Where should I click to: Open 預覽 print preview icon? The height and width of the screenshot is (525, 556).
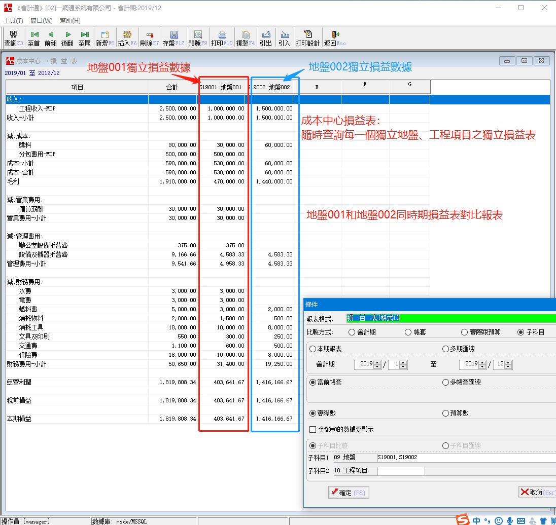click(198, 39)
